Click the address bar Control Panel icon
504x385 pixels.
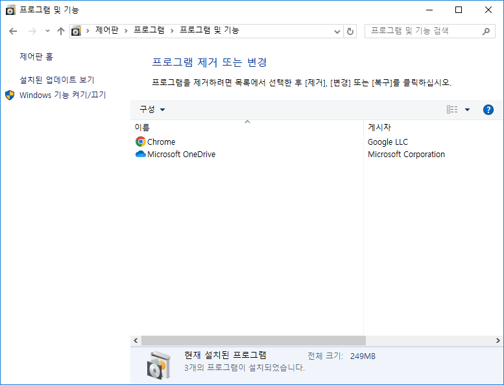coord(76,31)
